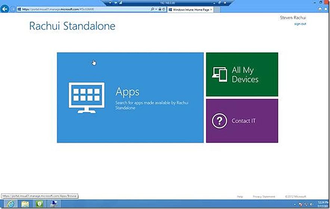The width and height of the screenshot is (330, 209).
Task: Go back with the browser Back arrow
Action: [4, 9]
